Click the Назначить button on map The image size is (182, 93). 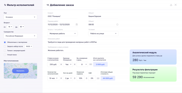(20, 71)
